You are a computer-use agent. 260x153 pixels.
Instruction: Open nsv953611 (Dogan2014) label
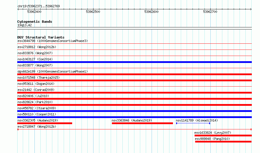[x=36, y=84]
